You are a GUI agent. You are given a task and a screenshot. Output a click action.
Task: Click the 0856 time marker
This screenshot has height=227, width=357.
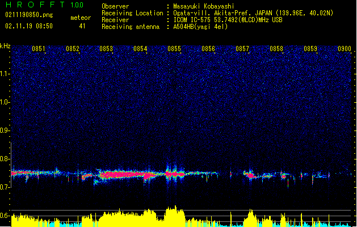(x=208, y=49)
